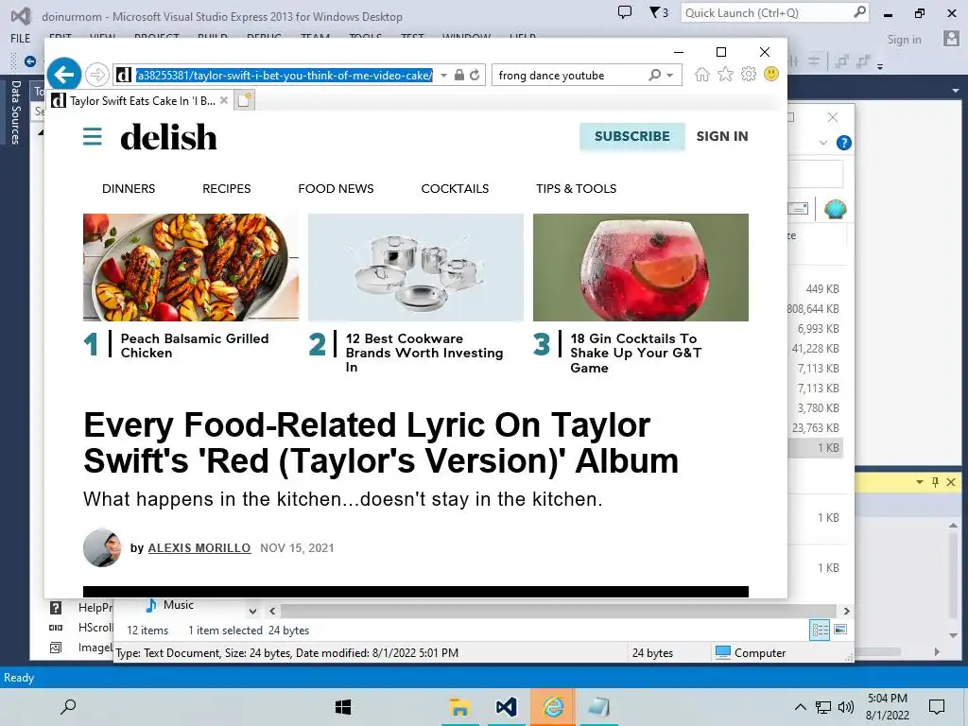This screenshot has height=726, width=968.
Task: Open the COCKTAILS section
Action: [455, 189]
